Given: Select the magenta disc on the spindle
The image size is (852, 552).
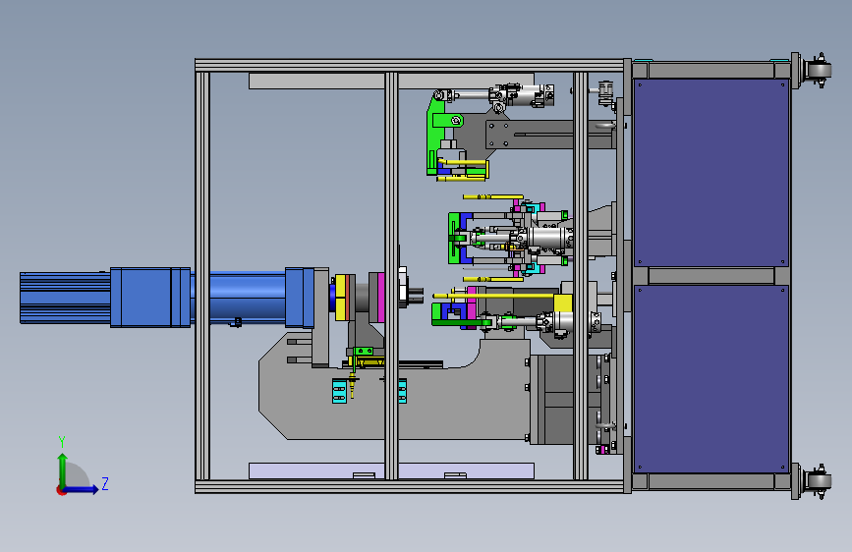Looking at the screenshot, I should point(381,298).
